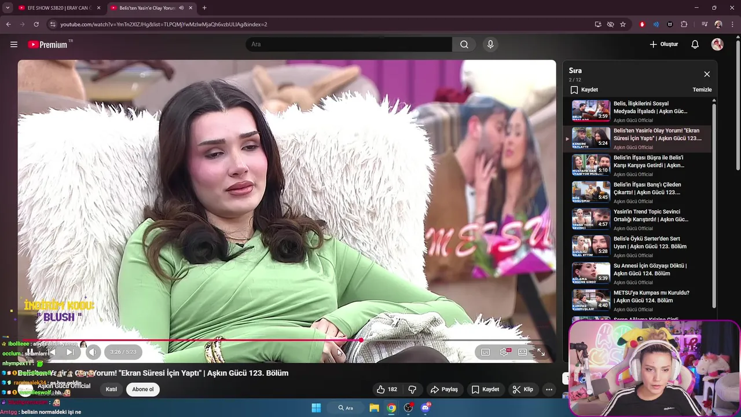
Task: Open site information icon in address bar
Action: click(x=53, y=24)
